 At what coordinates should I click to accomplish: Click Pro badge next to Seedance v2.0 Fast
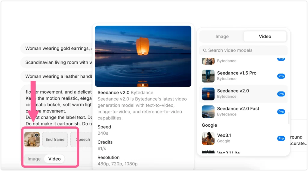pyautogui.click(x=281, y=112)
